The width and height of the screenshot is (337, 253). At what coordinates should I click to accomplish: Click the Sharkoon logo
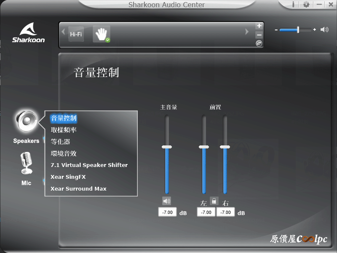coord(28,32)
